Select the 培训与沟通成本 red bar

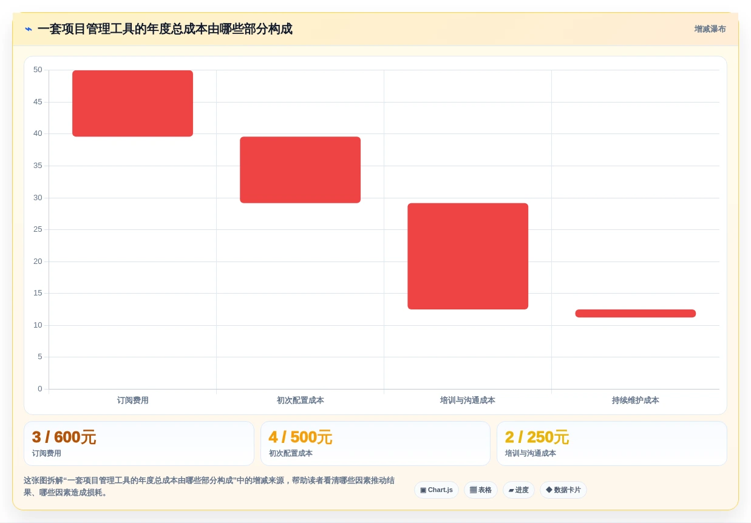[467, 256]
